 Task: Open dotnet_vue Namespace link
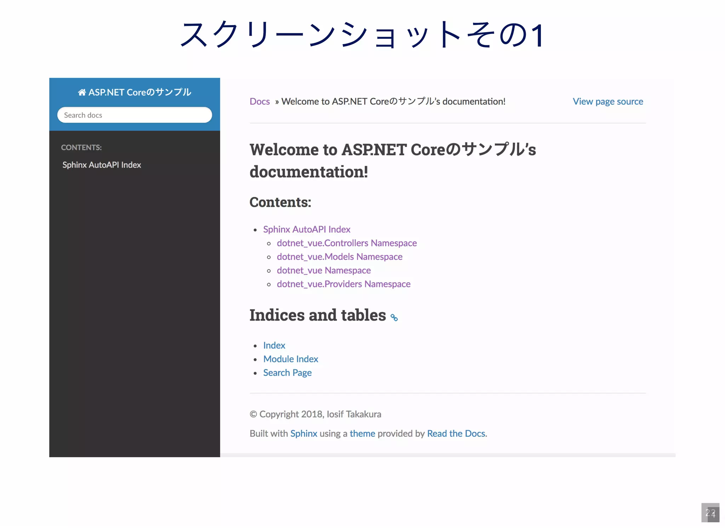coord(324,270)
